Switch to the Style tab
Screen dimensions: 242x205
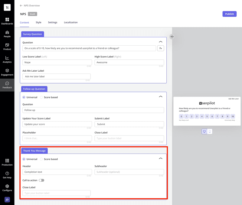pyautogui.click(x=38, y=22)
